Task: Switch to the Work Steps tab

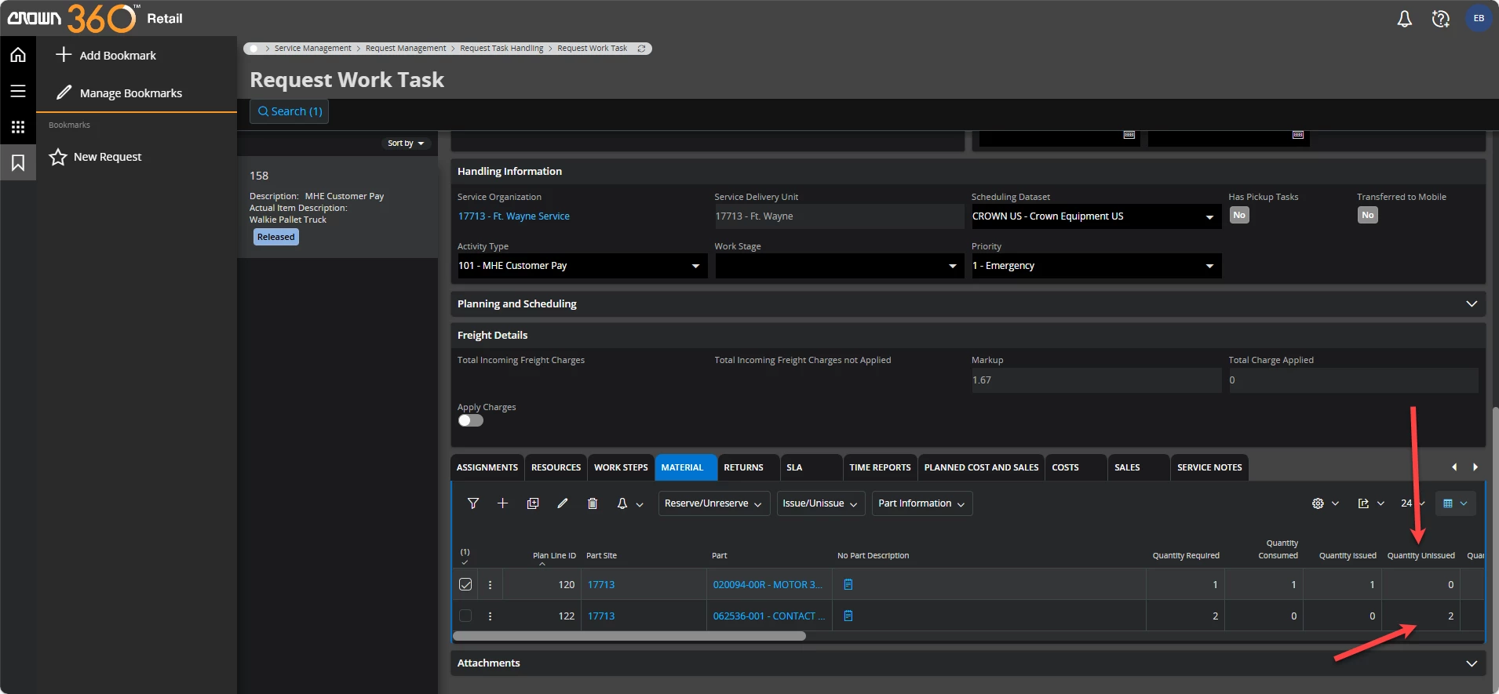Action: point(620,467)
